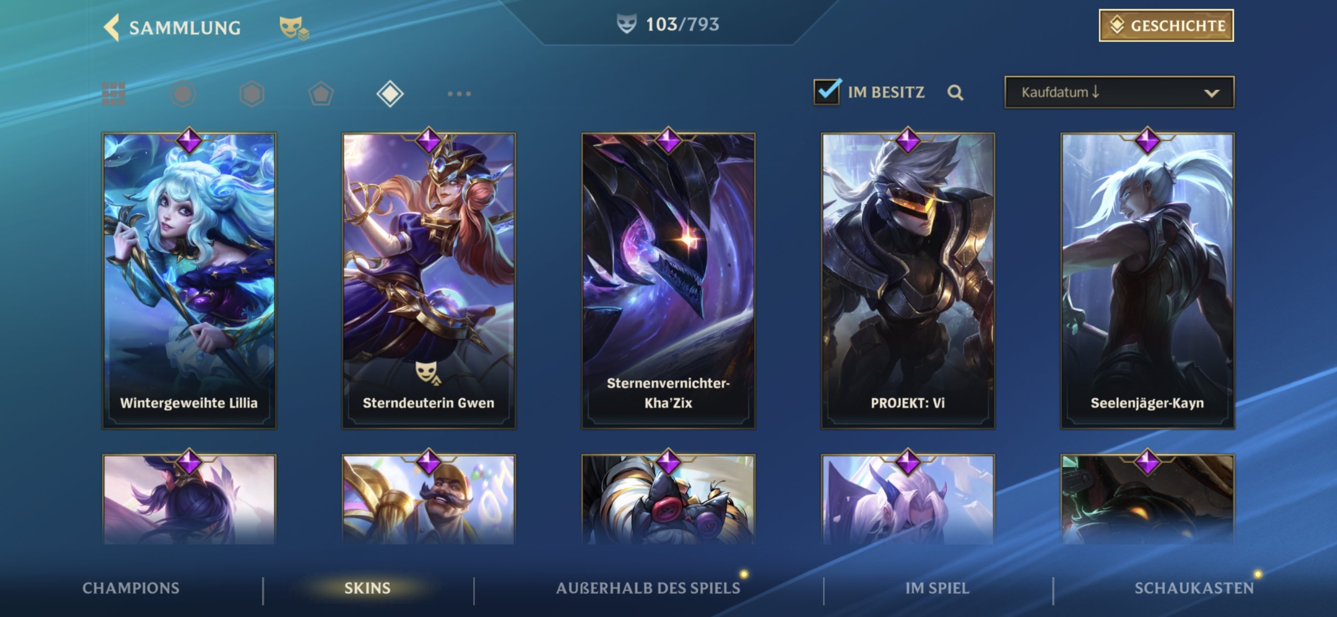The width and height of the screenshot is (1337, 617).
Task: Click the Geschichte button
Action: pos(1166,26)
